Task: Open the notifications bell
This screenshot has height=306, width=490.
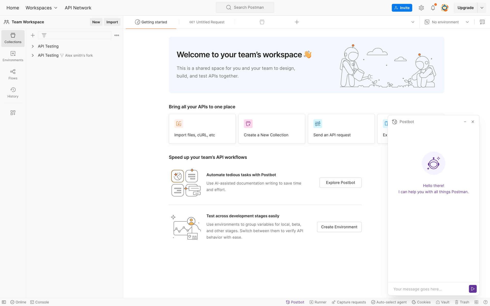Action: (433, 8)
